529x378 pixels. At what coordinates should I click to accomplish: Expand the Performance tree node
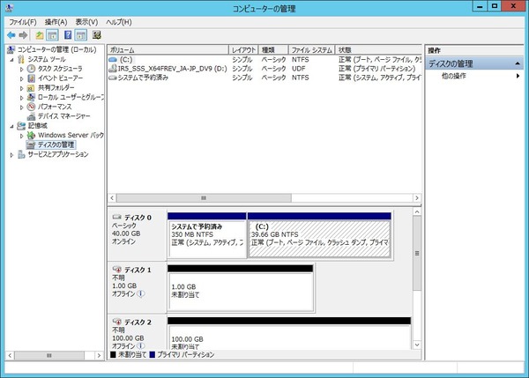pyautogui.click(x=21, y=107)
